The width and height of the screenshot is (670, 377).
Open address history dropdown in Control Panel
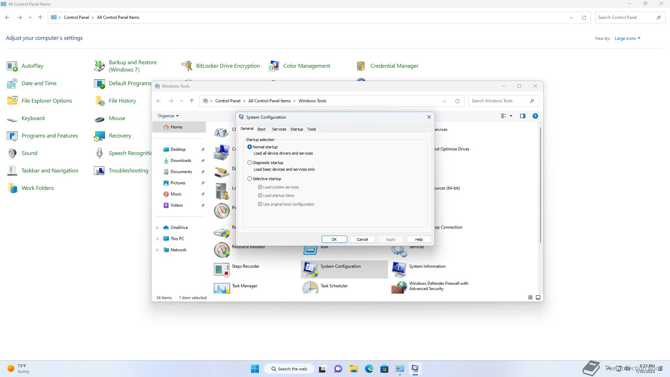click(x=571, y=17)
